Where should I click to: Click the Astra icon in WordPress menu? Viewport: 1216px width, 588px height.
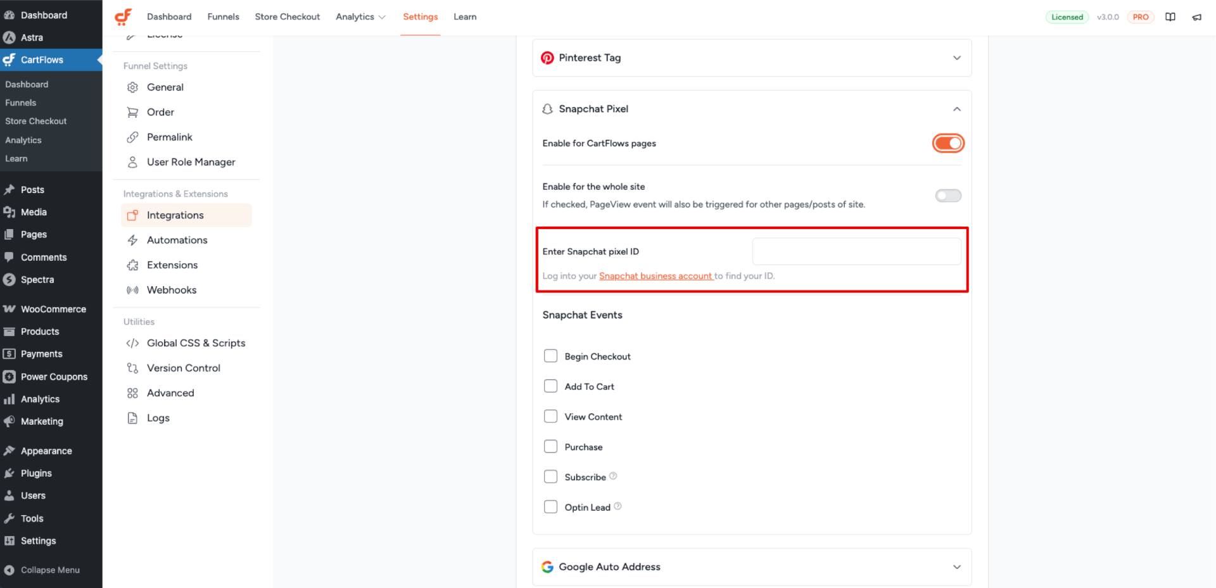pos(9,37)
